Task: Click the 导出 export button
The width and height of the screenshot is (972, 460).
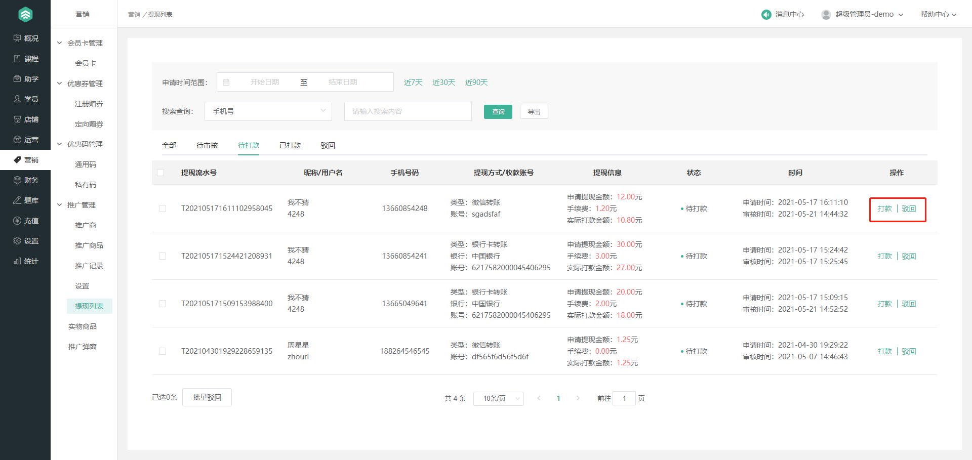Action: click(x=534, y=112)
